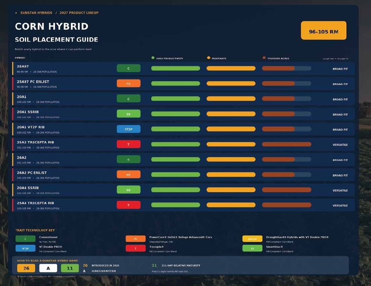371x286 pixels.
Task: Click the TRAIT TECHNOLOGY KEY heading
Action: click(35, 230)
